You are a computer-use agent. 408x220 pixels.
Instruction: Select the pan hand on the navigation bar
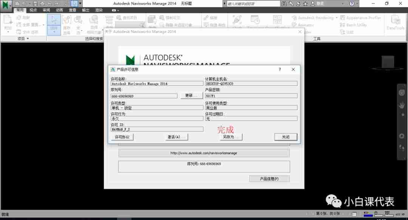[401, 106]
